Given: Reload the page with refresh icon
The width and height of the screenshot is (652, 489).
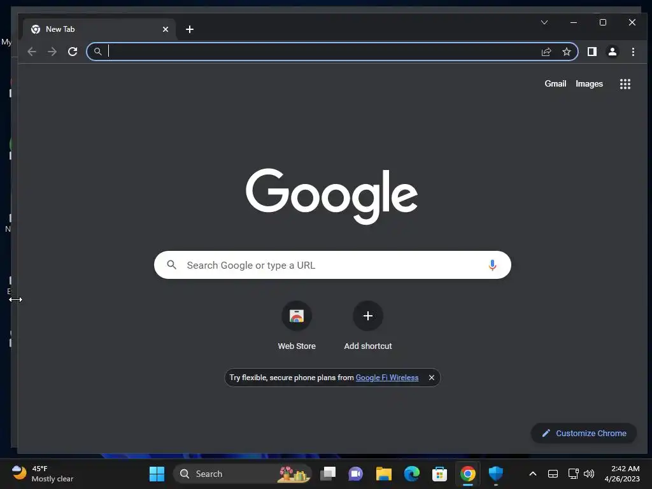Looking at the screenshot, I should click(x=73, y=52).
